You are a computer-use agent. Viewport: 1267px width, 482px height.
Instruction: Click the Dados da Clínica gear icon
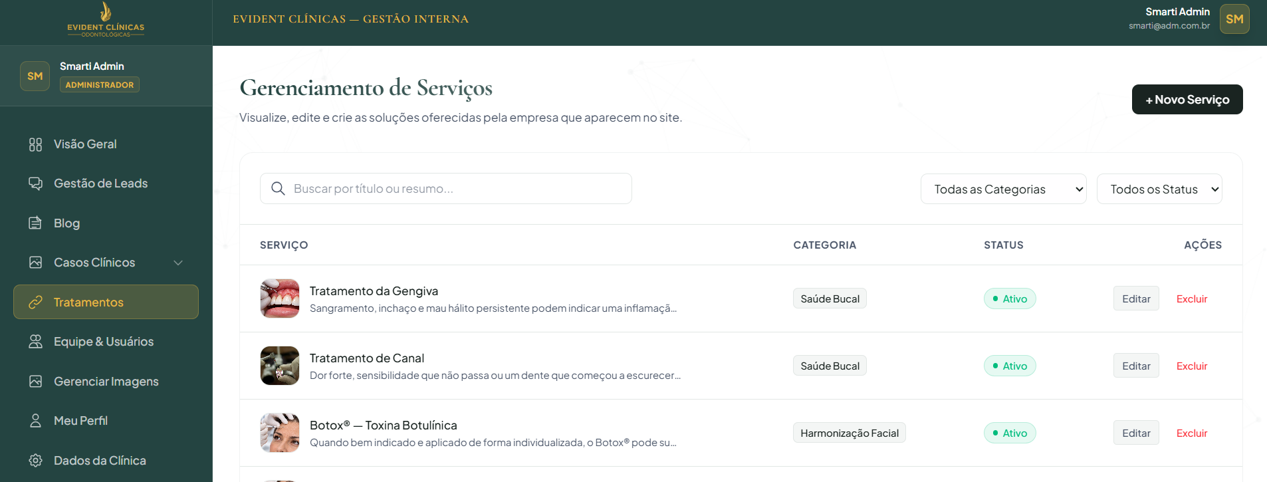coord(36,461)
